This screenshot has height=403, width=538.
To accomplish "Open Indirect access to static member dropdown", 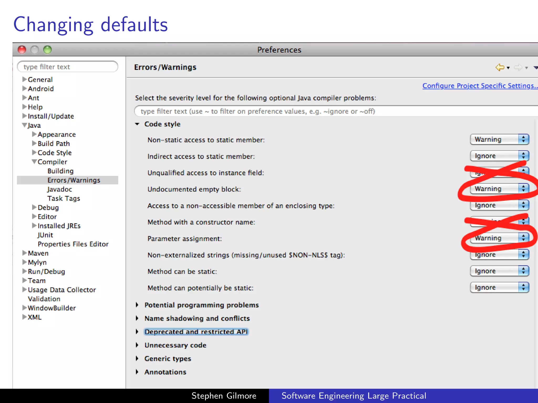I will tap(499, 156).
